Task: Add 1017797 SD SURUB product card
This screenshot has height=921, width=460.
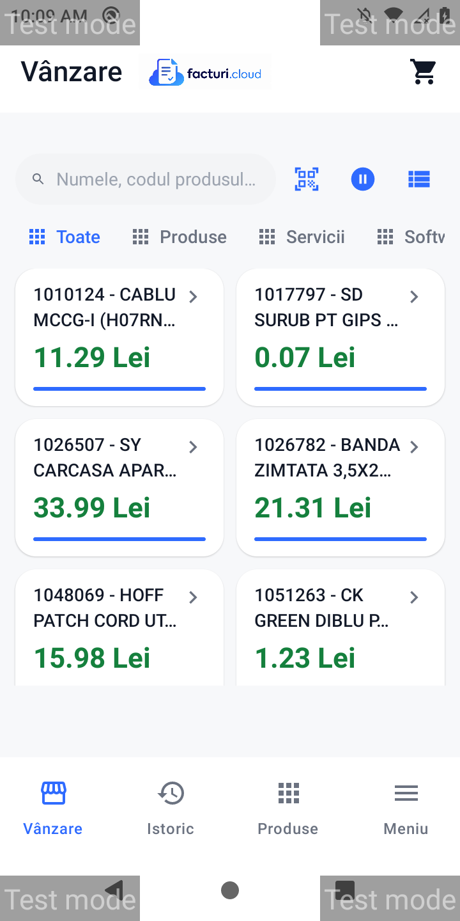Action: pyautogui.click(x=341, y=337)
